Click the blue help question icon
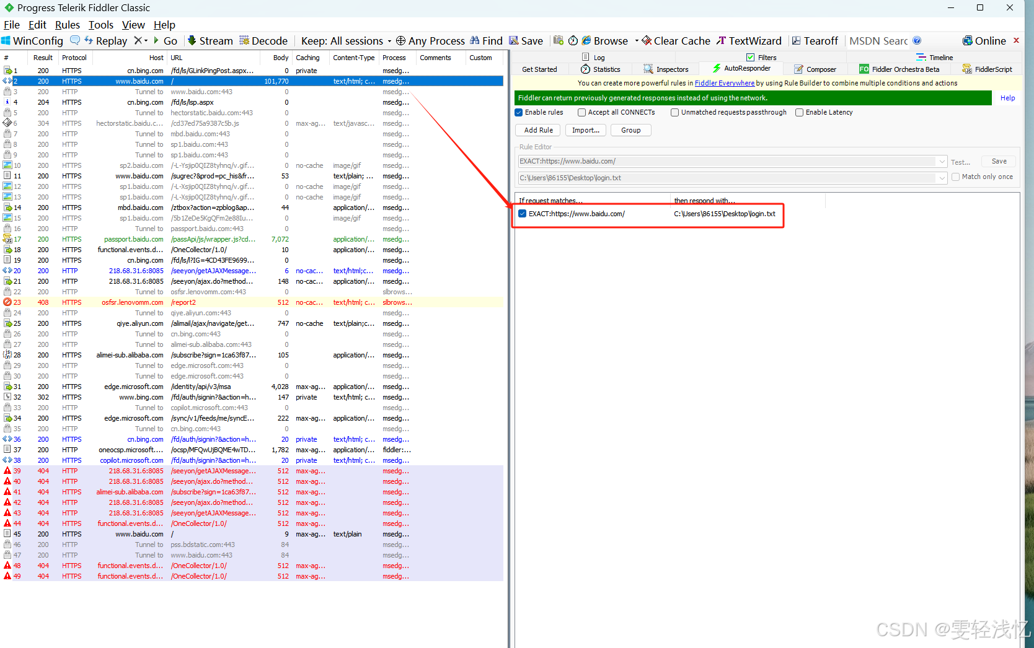Screen dimensions: 1034x648 coord(917,40)
